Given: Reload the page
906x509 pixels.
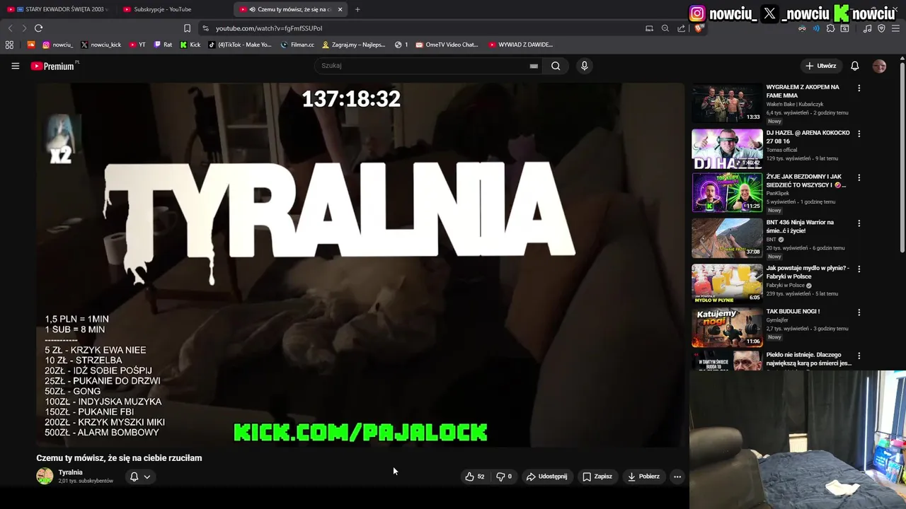Looking at the screenshot, I should point(38,28).
